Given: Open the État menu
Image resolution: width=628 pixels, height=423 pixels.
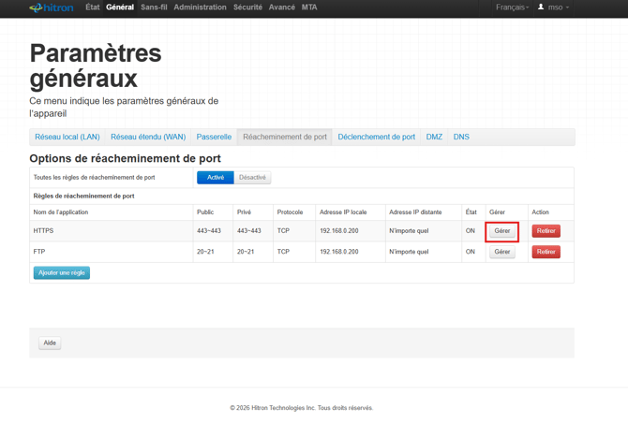Looking at the screenshot, I should [92, 7].
